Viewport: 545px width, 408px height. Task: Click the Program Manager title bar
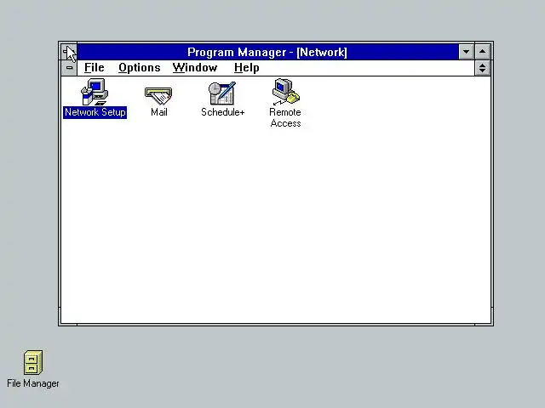(267, 52)
